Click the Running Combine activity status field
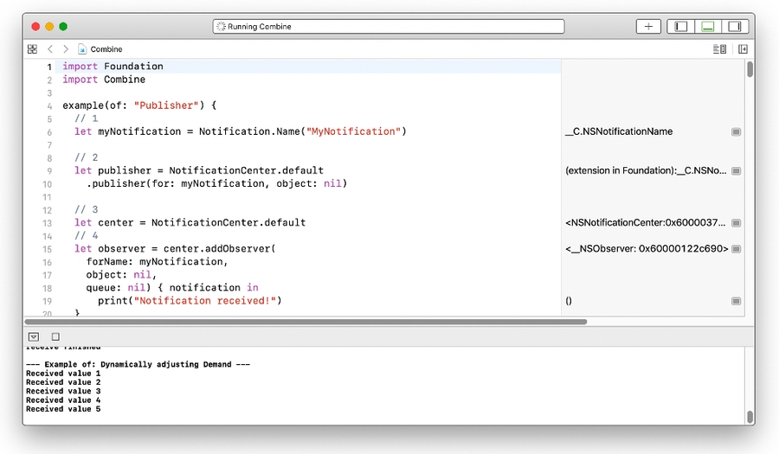 point(388,27)
